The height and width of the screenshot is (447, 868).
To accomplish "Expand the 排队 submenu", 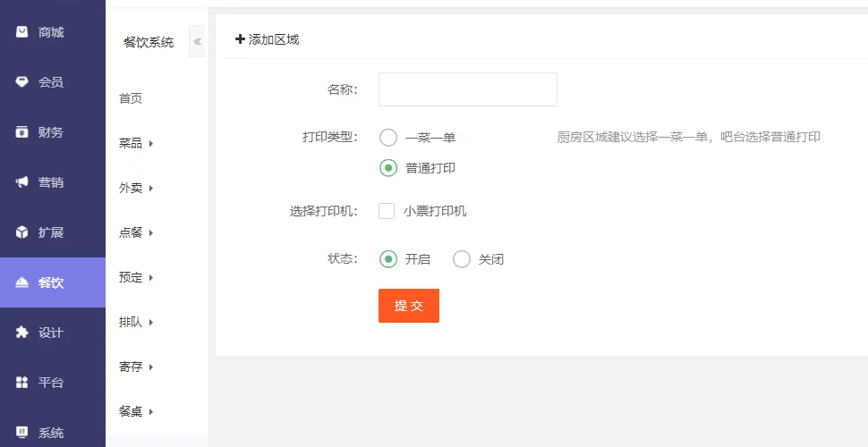I will click(136, 322).
